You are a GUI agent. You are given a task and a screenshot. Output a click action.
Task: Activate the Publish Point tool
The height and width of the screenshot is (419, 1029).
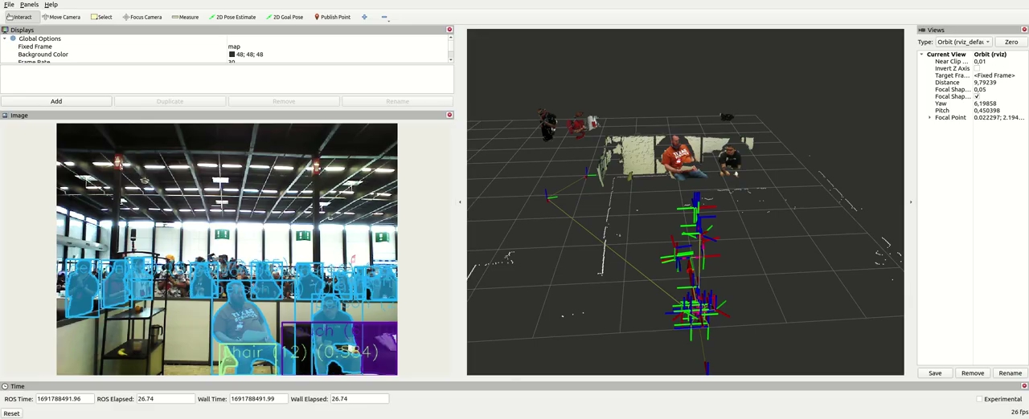click(332, 17)
